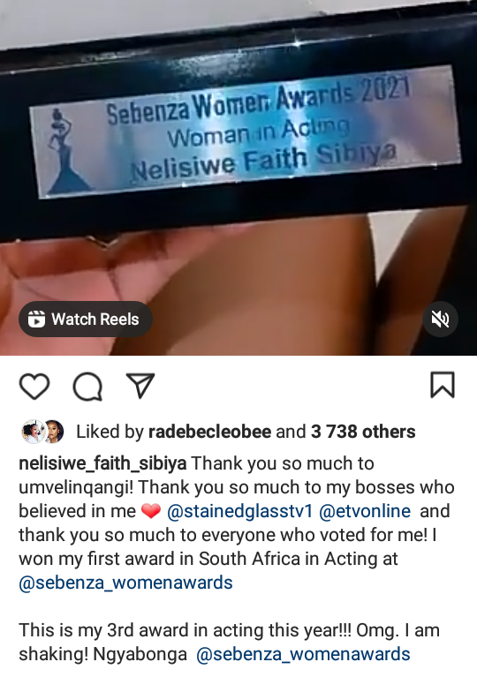Open the last @sebenza_womenawards mention
The width and height of the screenshot is (477, 692).
[303, 654]
